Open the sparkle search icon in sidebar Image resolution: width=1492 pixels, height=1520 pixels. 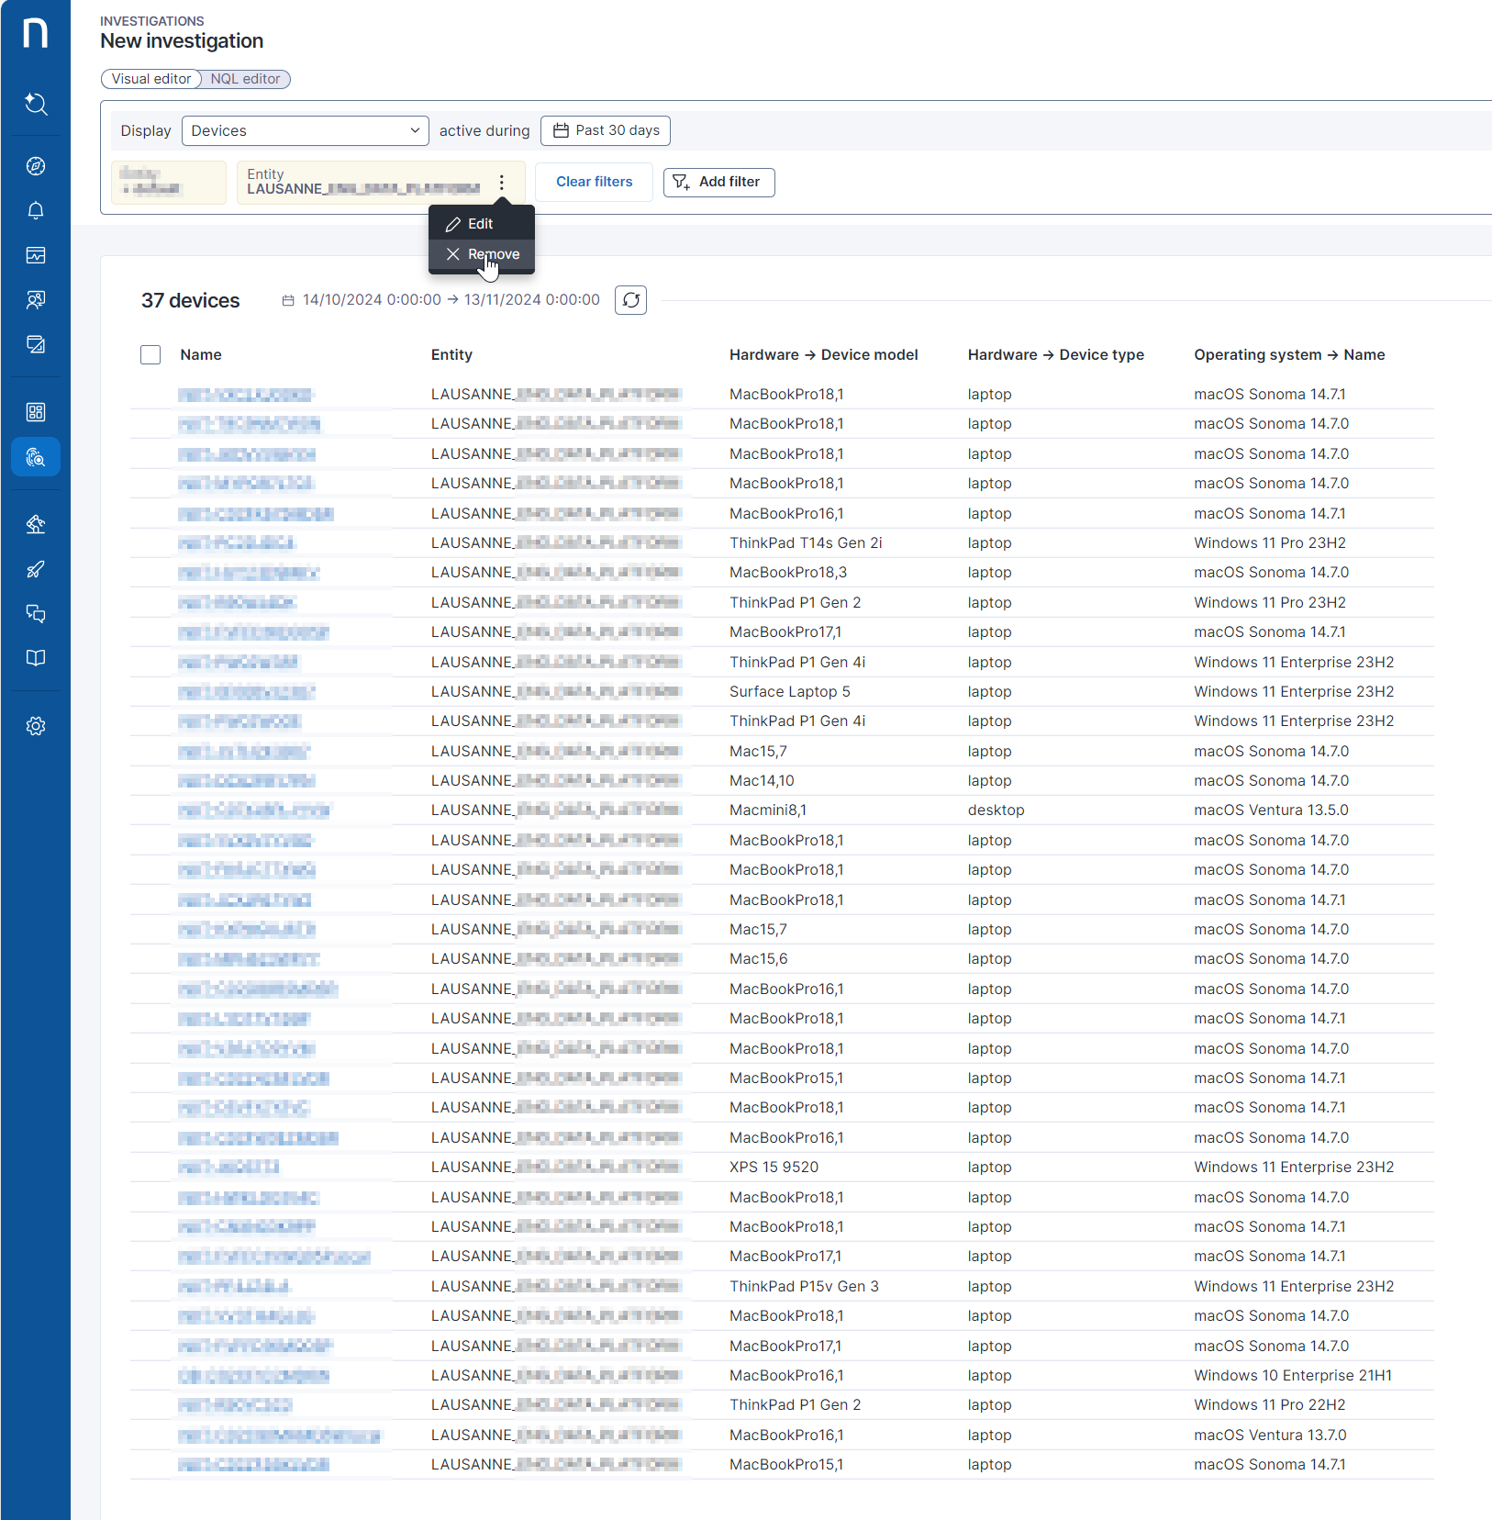[x=36, y=104]
